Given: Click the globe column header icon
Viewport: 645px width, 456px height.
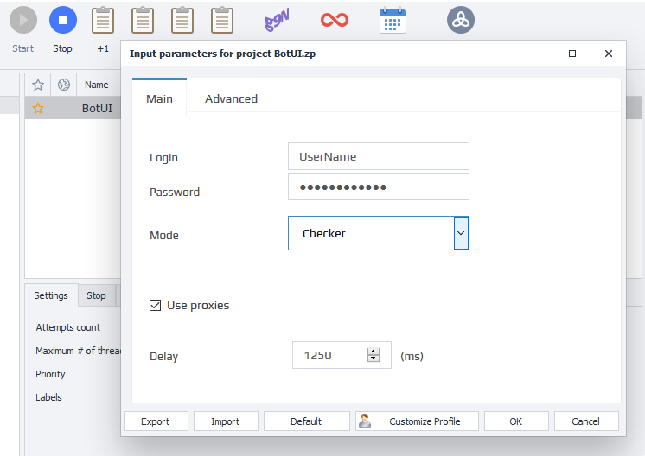Looking at the screenshot, I should 64,85.
